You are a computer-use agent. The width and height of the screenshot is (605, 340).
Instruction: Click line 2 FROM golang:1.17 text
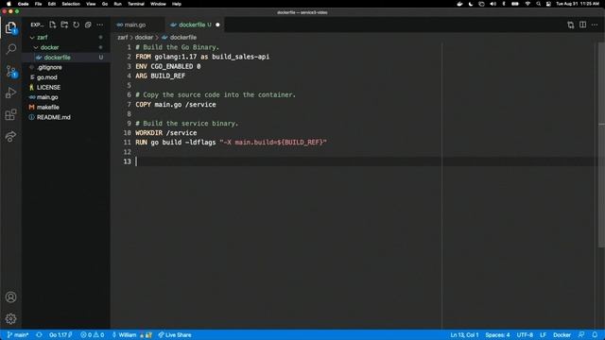[x=202, y=57]
